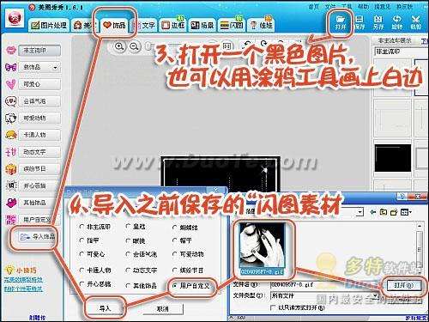Click the animal icon beside 可爱动物

coord(11,118)
